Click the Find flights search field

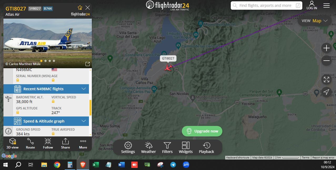267,6
